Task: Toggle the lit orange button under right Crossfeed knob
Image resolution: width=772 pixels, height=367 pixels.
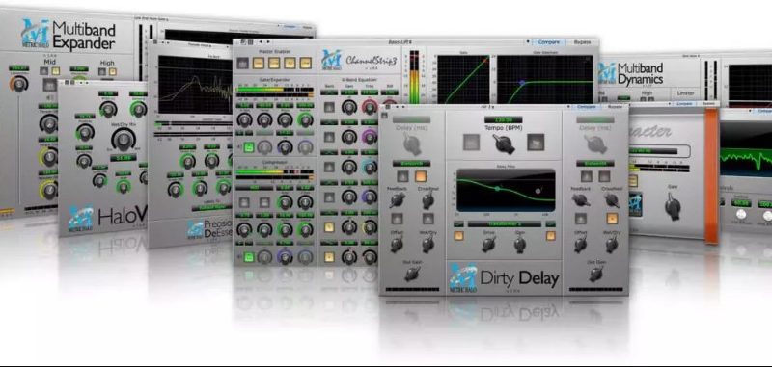Action: (x=612, y=219)
